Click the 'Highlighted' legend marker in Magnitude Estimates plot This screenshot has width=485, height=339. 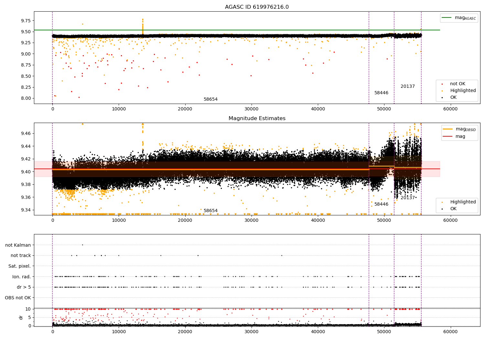click(442, 202)
